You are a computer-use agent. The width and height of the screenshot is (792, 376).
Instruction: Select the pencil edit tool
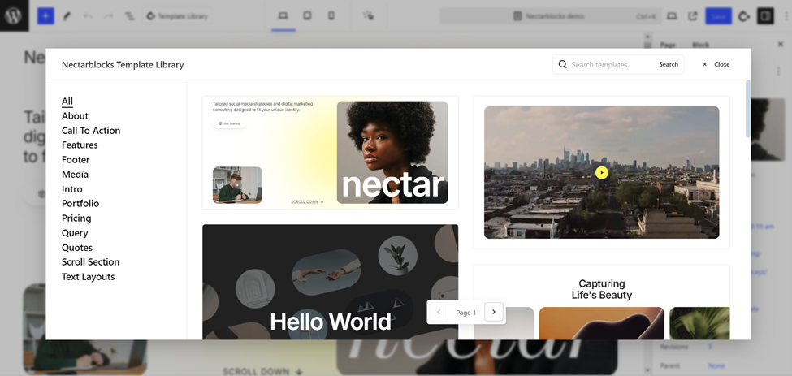tap(66, 16)
